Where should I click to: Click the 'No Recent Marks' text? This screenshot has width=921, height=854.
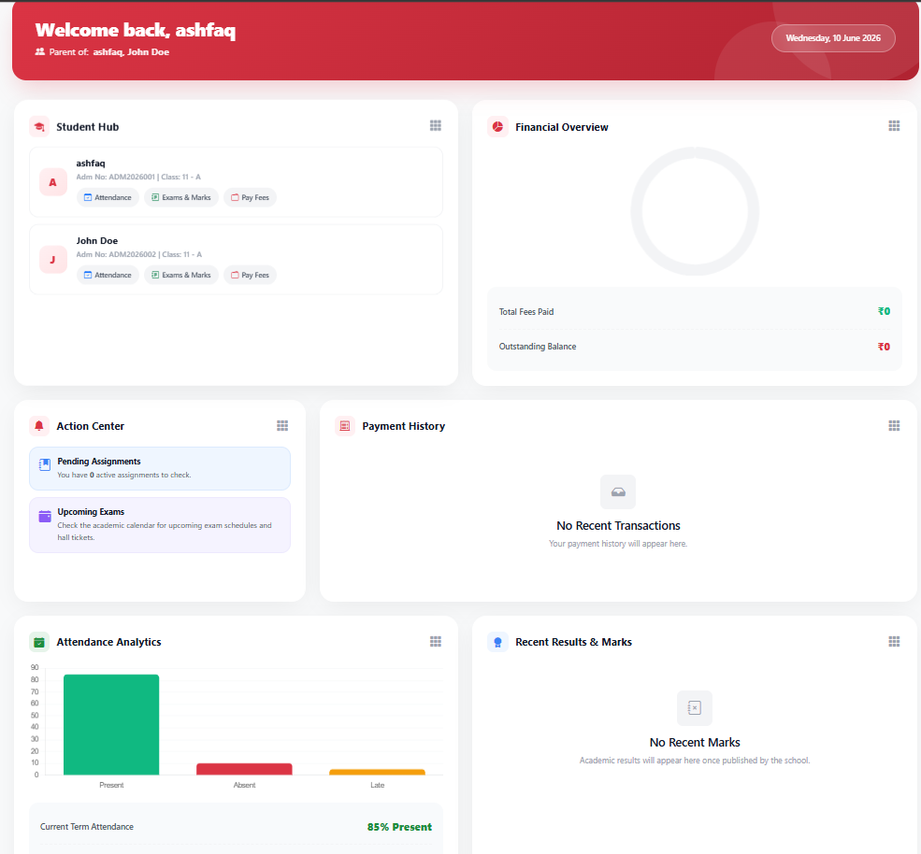click(695, 743)
